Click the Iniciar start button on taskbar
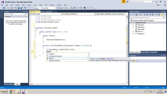This screenshot has width=167, height=94. pos(4,92)
